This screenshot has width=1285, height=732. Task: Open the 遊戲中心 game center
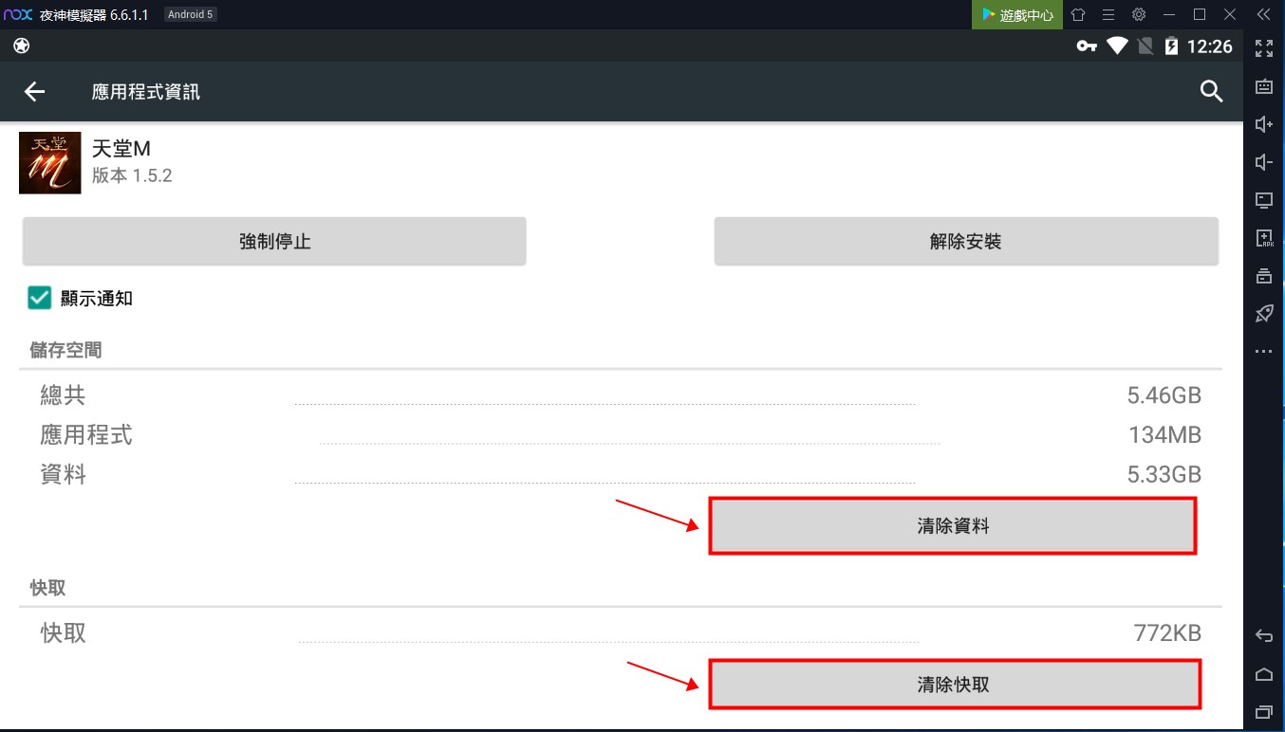(x=1016, y=14)
